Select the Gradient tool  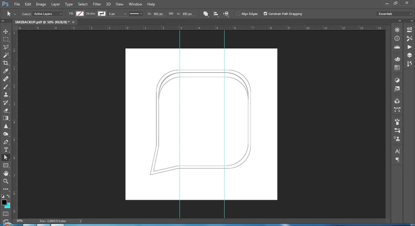click(x=6, y=118)
